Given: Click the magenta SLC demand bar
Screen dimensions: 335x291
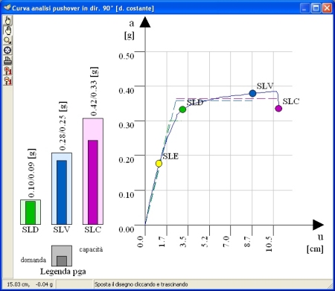Looking at the screenshot, I should coord(93,182).
